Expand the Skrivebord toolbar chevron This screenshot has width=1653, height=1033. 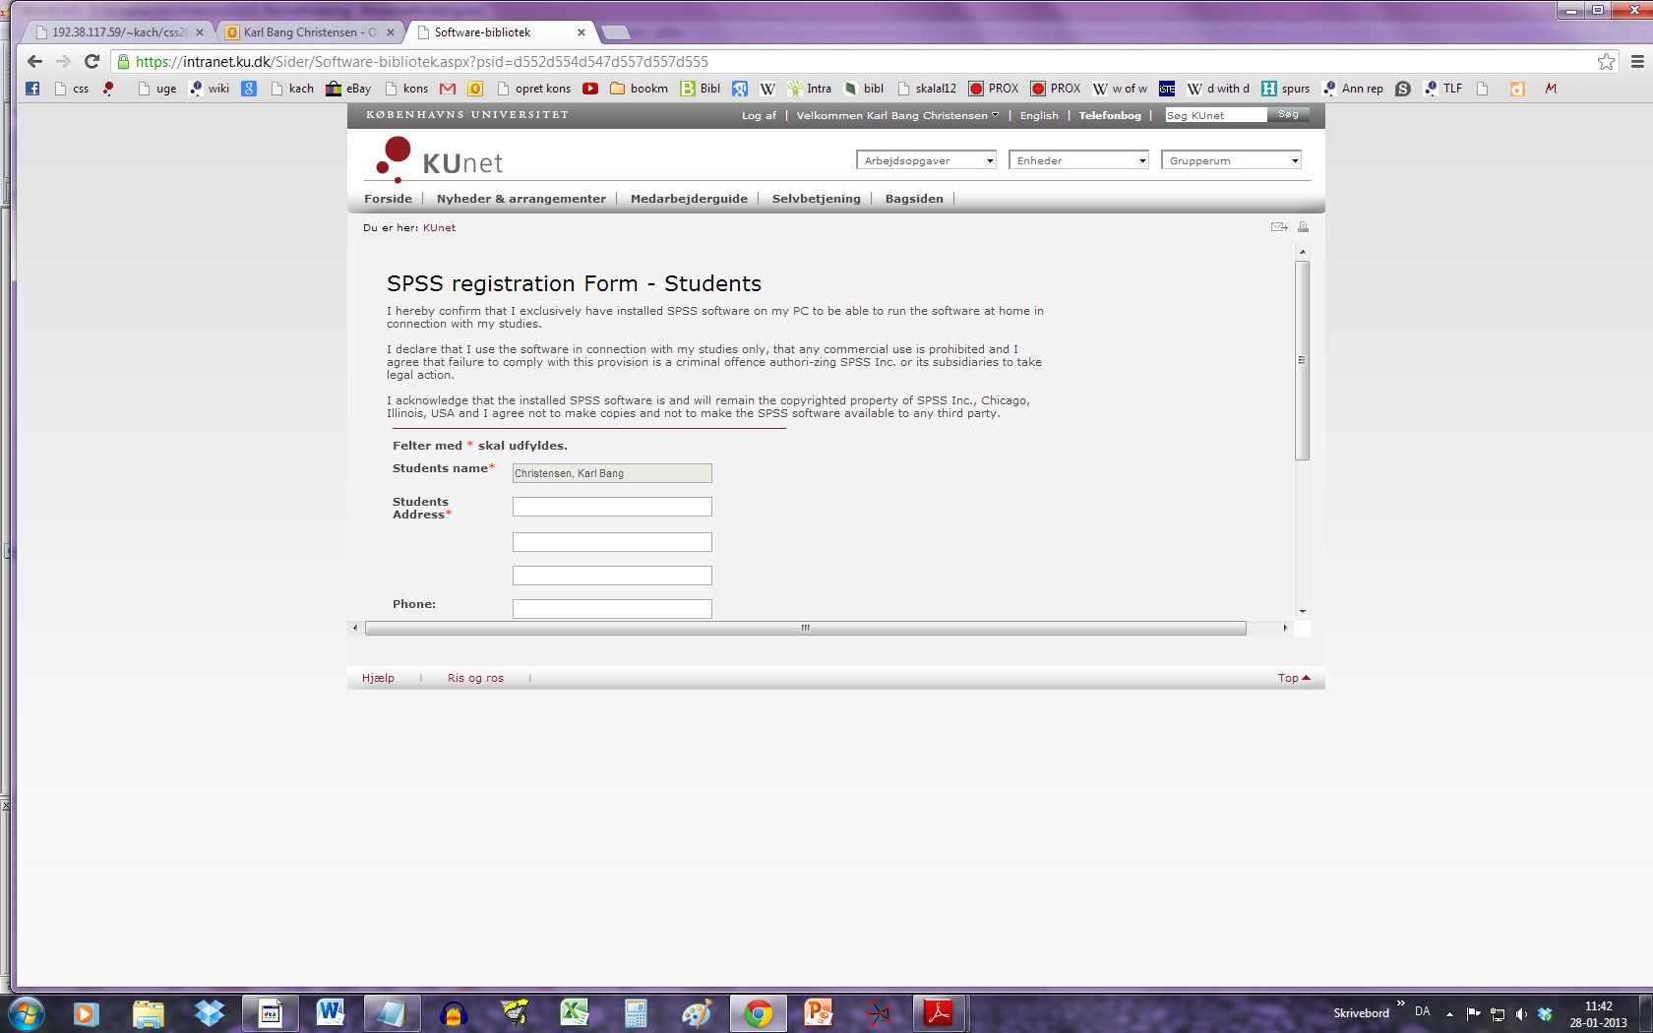1401,1003
